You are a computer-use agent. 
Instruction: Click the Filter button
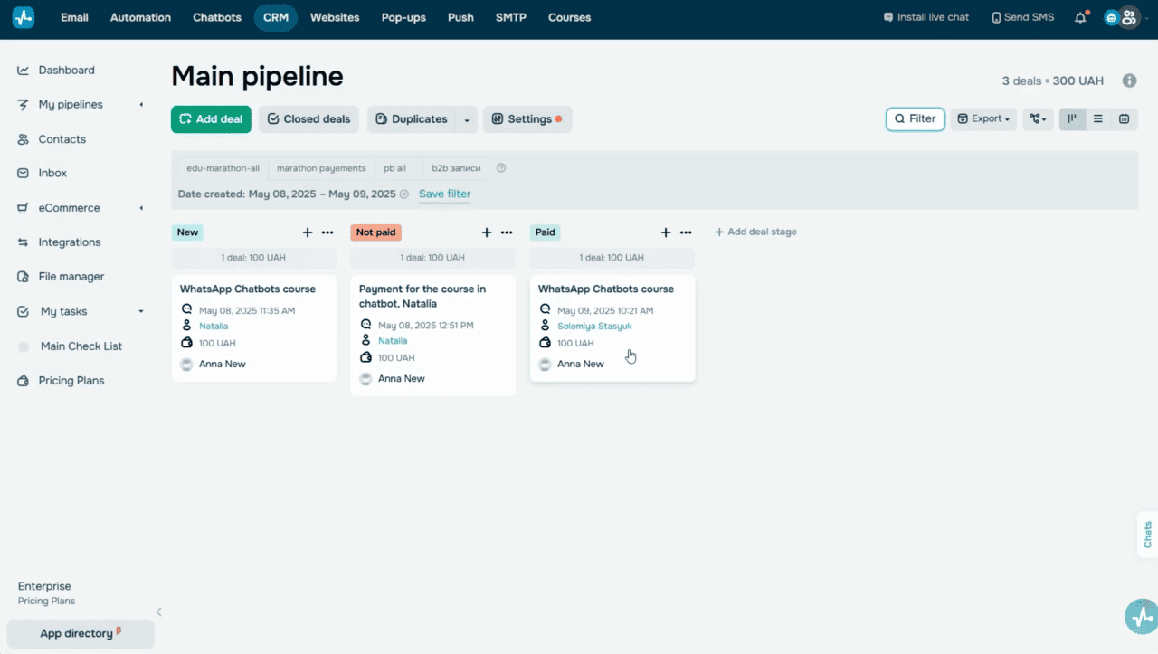click(x=916, y=118)
